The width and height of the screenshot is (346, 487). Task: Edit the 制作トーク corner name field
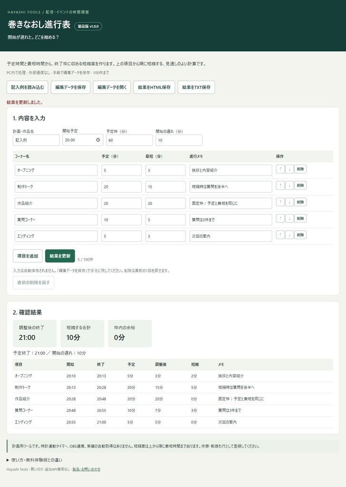[56, 186]
